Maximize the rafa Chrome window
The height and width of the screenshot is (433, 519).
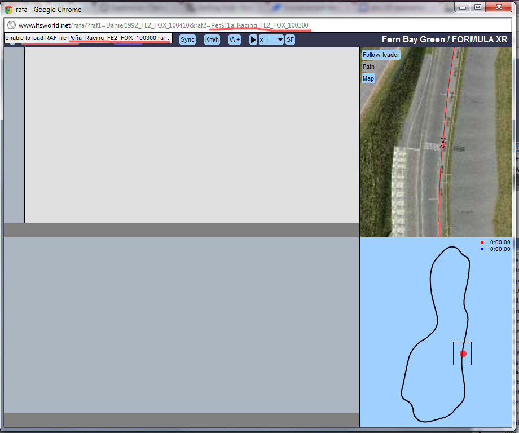478,7
